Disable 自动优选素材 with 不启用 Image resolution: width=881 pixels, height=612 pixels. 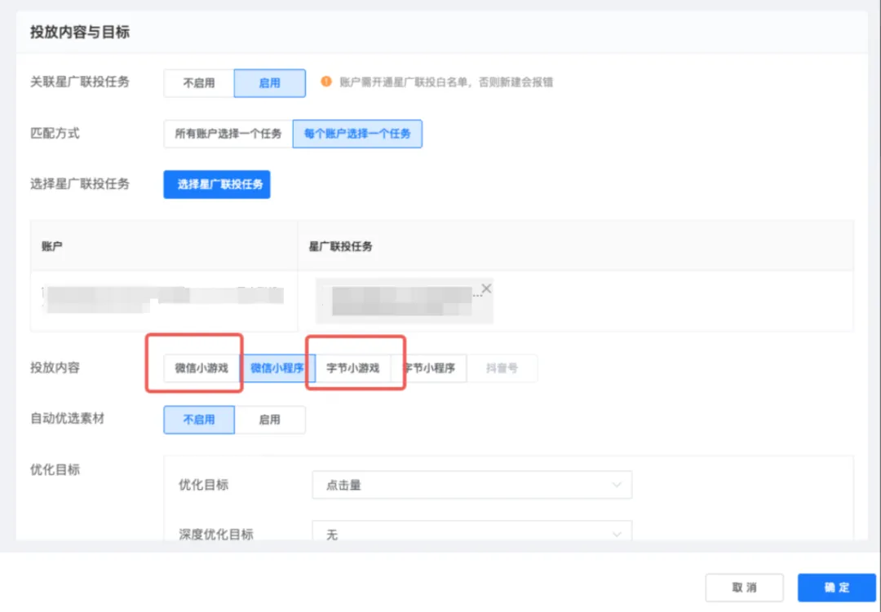[x=199, y=420]
